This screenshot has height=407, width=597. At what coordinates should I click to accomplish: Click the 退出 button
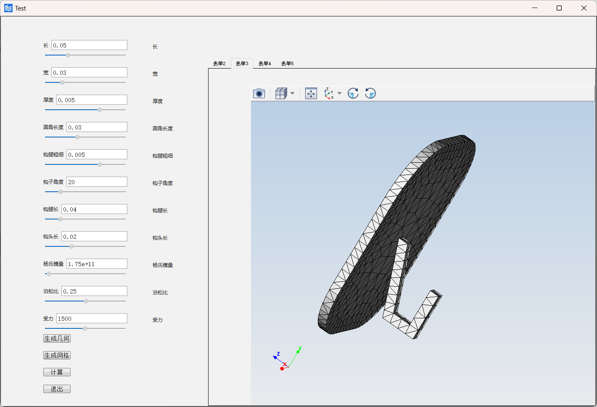(57, 389)
